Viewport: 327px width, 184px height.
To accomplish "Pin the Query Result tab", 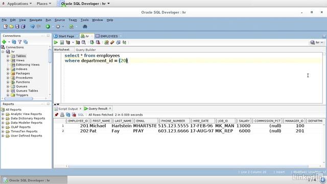I will pos(56,114).
